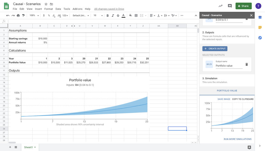Select the paint format tool

click(x=23, y=15)
